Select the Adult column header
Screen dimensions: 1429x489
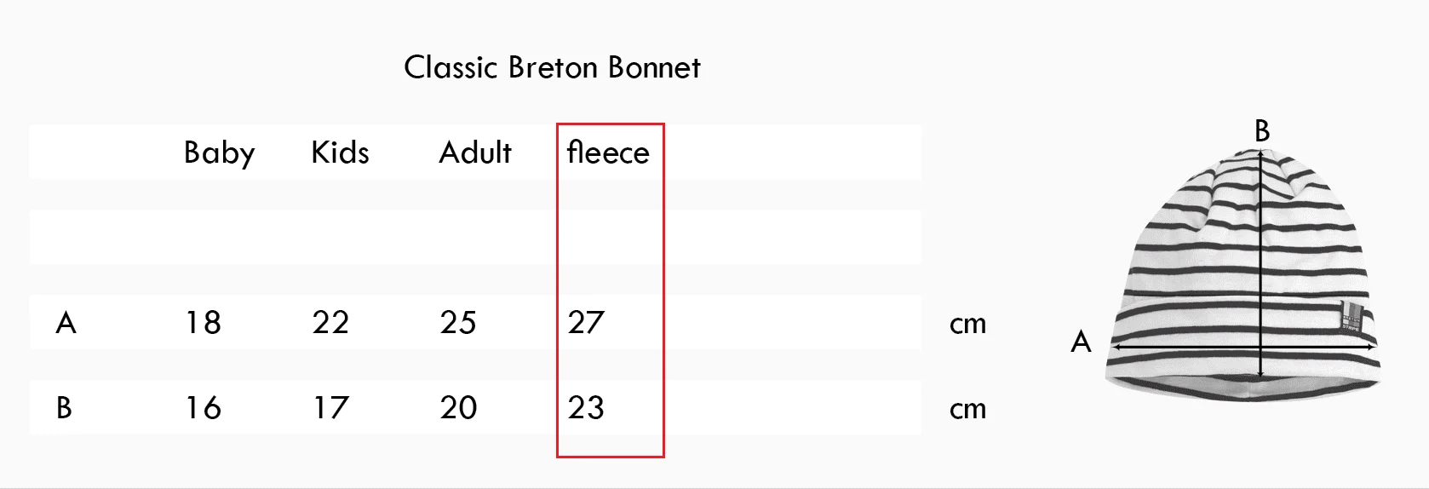(x=474, y=152)
